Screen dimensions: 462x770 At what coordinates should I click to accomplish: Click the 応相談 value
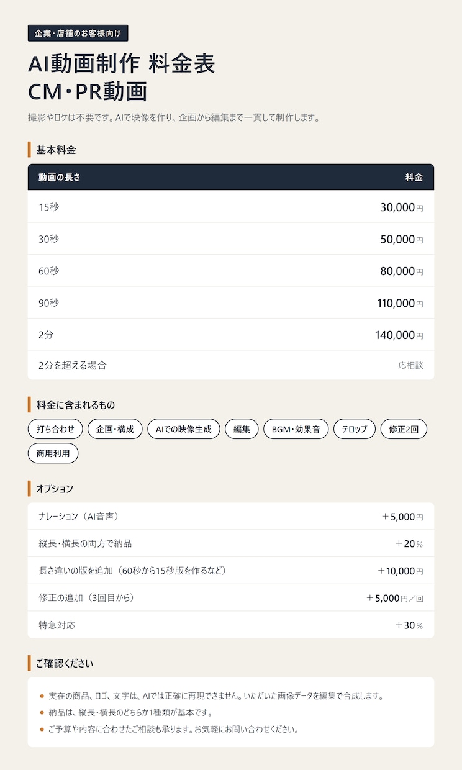[x=411, y=365]
